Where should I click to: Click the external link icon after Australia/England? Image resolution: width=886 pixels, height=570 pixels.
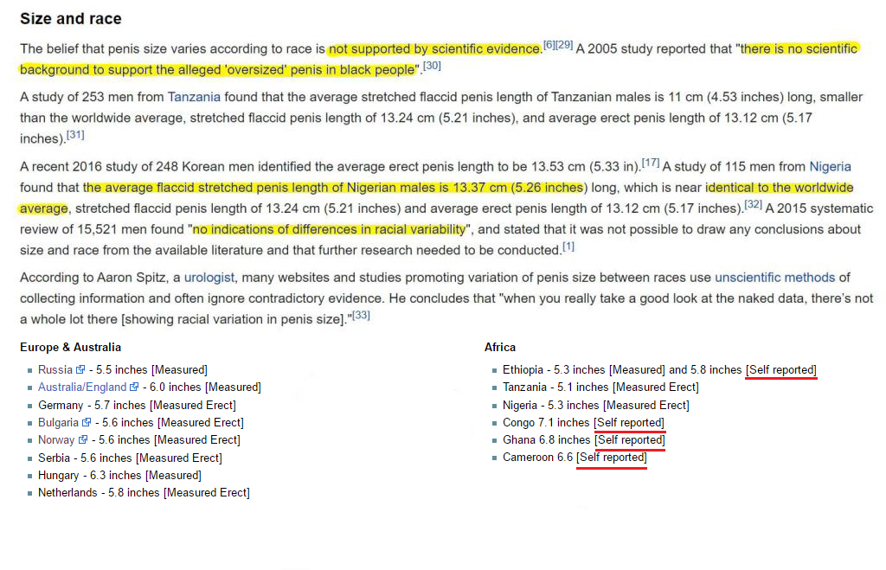click(134, 387)
